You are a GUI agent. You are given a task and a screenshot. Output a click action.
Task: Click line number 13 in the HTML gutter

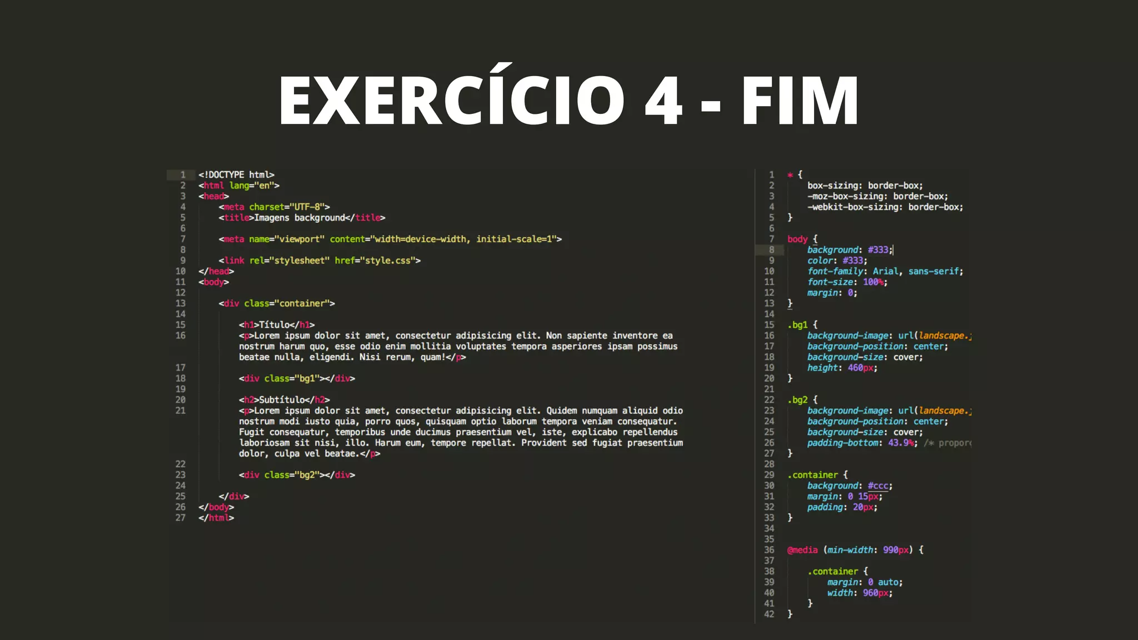pos(181,303)
